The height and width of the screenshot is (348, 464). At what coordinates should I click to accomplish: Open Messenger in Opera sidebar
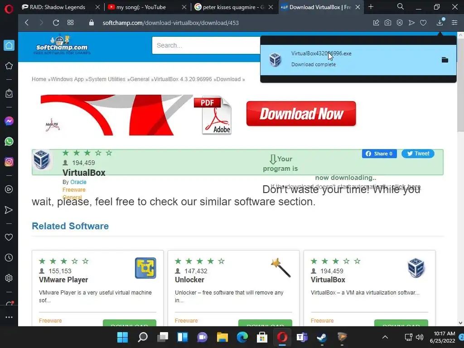[x=9, y=121]
